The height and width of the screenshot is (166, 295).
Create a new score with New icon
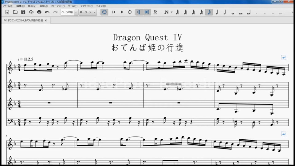click(7, 12)
